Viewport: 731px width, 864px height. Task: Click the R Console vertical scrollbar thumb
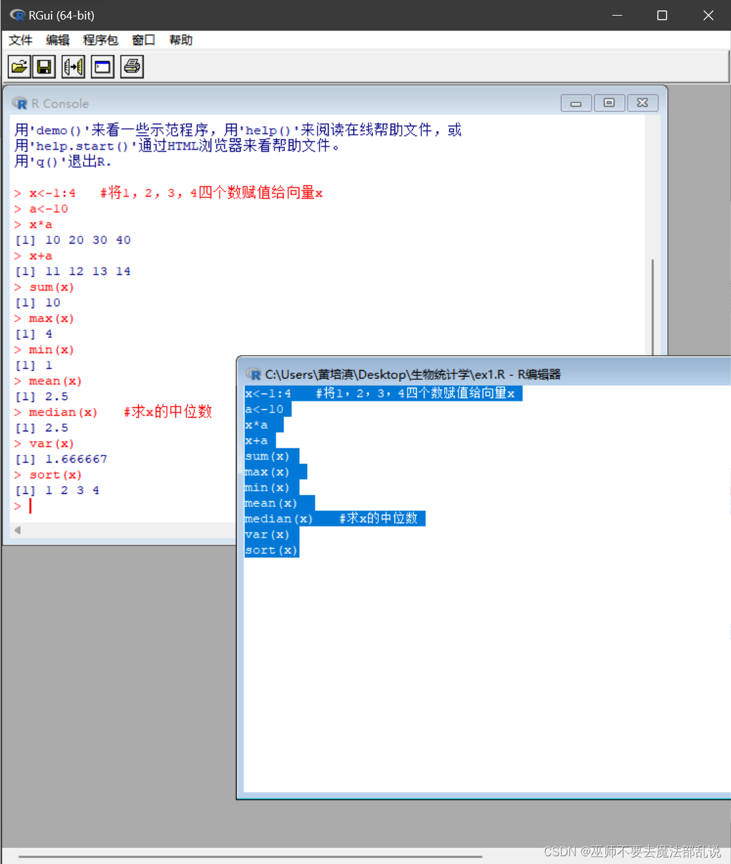pos(653,307)
